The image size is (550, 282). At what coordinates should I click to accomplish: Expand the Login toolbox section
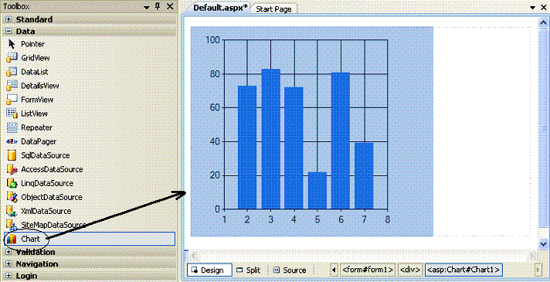(8, 276)
